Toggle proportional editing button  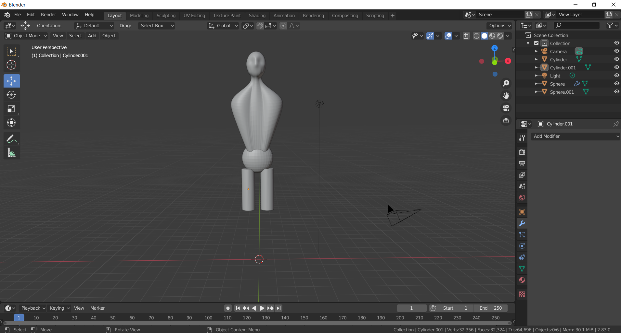283,26
